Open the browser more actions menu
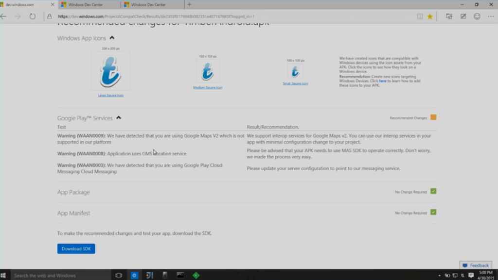498x280 pixels. pos(491,16)
